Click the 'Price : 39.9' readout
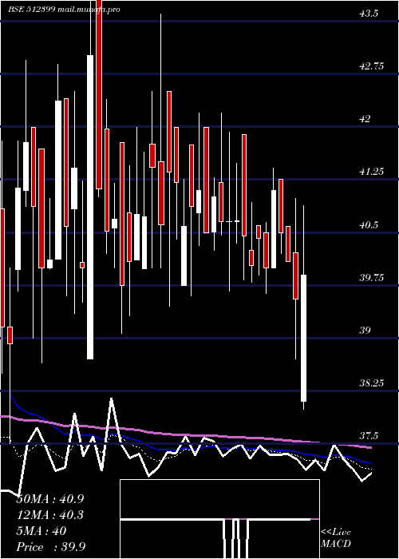Viewport: 399px width, 559px height. click(50, 546)
